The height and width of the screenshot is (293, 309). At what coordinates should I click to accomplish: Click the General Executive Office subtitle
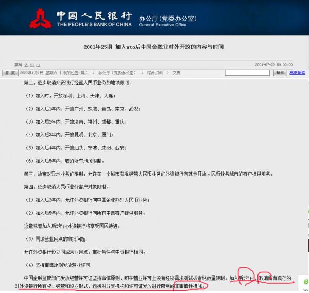point(163,25)
